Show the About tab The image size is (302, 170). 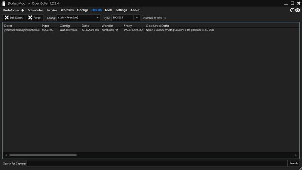pos(135,10)
